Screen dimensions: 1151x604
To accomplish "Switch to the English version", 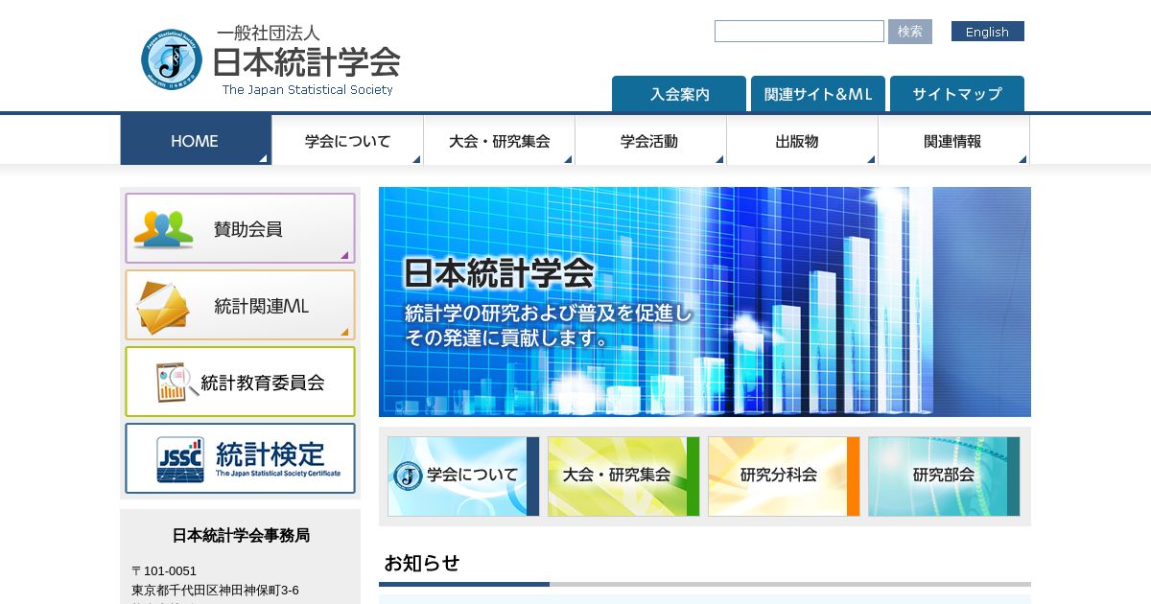I will pos(987,32).
